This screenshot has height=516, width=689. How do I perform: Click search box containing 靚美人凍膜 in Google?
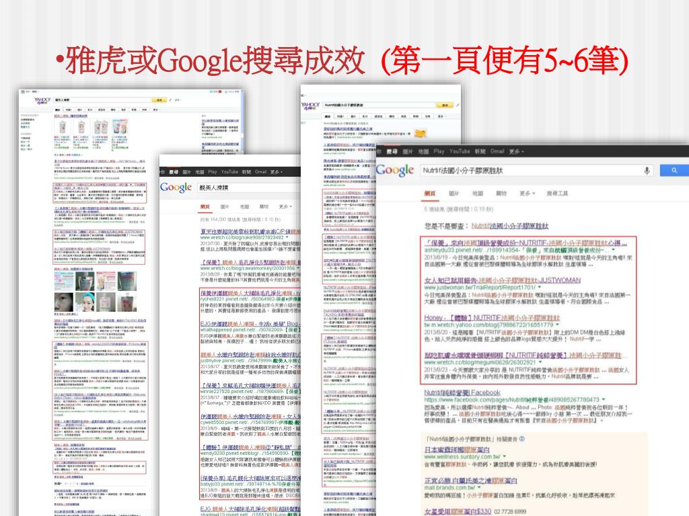[x=248, y=188]
